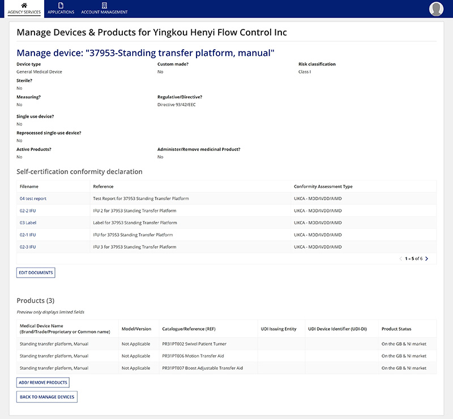Open the 02-2 IFU document link
This screenshot has width=453, height=419.
coord(28,210)
